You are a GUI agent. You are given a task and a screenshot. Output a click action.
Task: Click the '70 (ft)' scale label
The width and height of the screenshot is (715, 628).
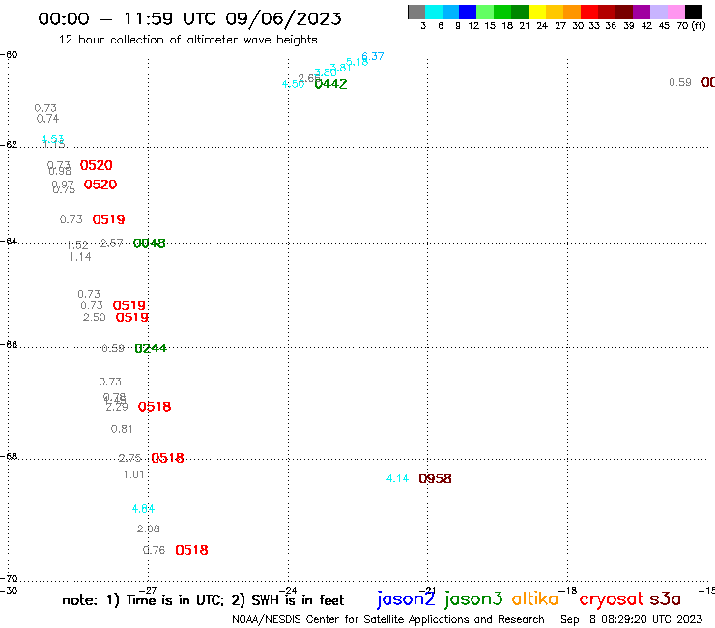pyautogui.click(x=691, y=25)
